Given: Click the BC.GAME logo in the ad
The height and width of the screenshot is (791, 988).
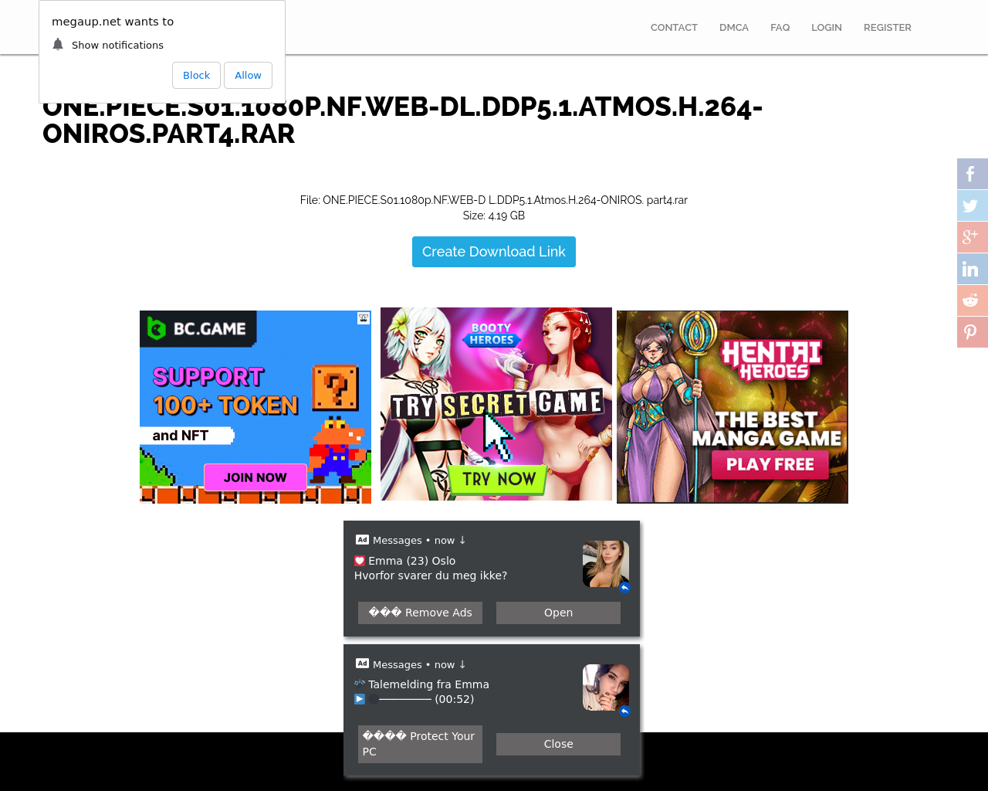Looking at the screenshot, I should click(x=198, y=329).
